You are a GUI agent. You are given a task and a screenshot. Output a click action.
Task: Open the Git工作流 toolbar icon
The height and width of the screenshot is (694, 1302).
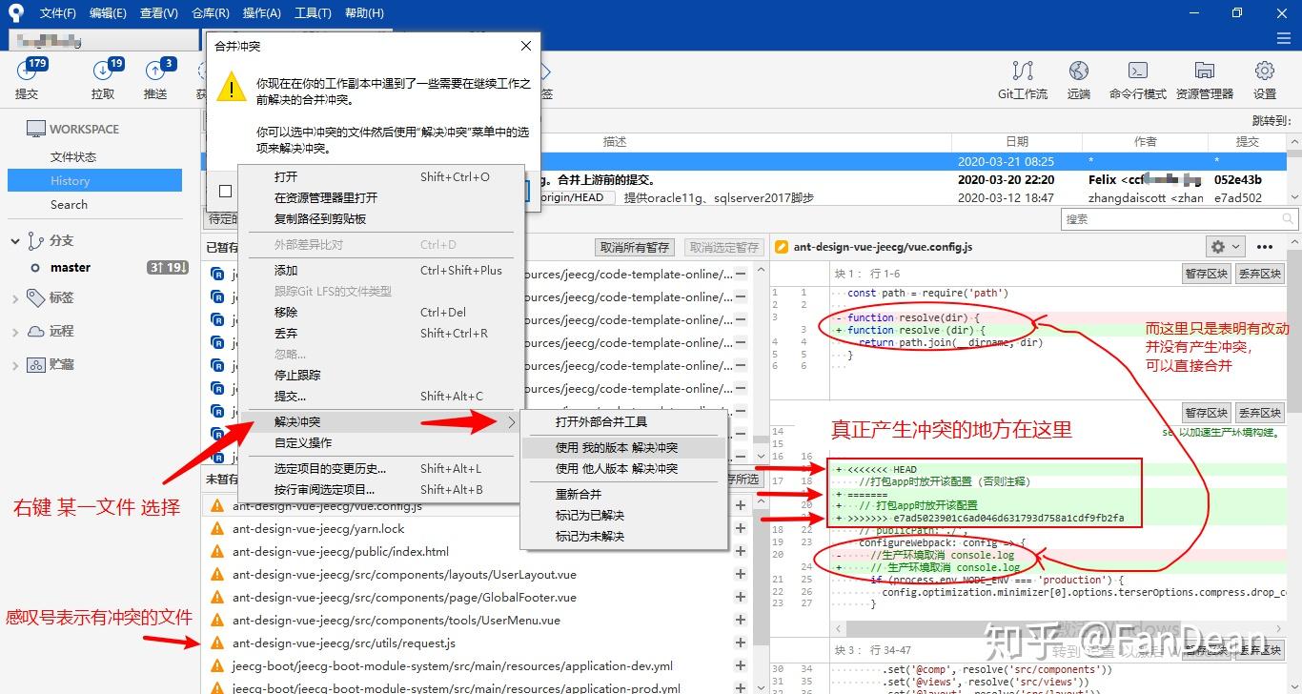click(x=1023, y=71)
